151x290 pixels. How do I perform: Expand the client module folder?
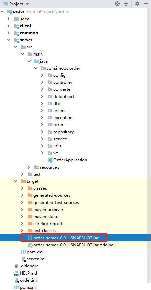(8, 26)
